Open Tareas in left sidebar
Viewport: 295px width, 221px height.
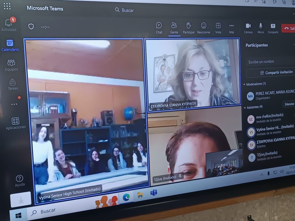(13, 84)
